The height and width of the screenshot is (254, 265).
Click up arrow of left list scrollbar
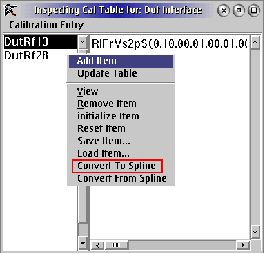(x=83, y=43)
